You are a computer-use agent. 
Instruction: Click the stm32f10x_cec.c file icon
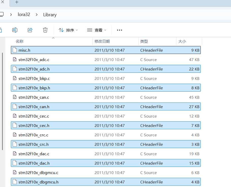[15, 116]
